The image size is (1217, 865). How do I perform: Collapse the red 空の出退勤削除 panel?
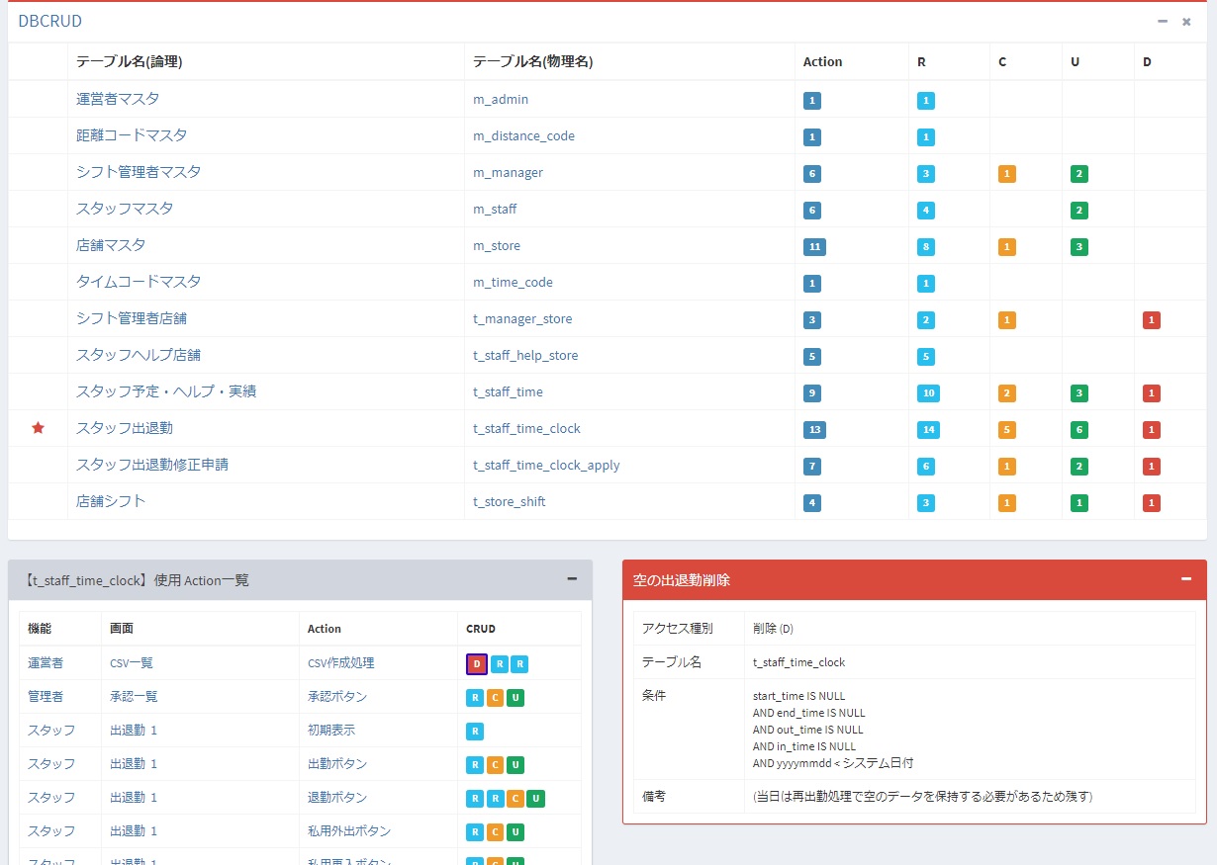[x=1186, y=579]
